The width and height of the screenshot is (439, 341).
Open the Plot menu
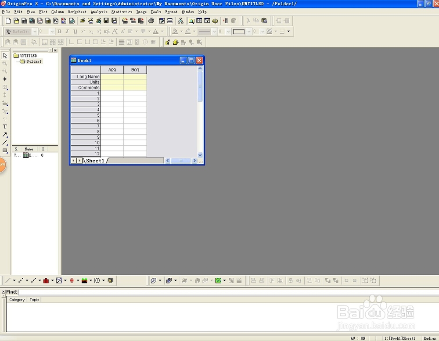click(x=43, y=12)
